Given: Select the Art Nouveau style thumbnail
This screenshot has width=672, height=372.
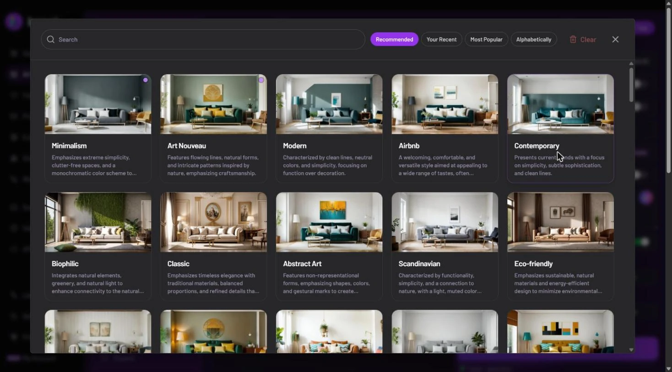Looking at the screenshot, I should coord(213,104).
